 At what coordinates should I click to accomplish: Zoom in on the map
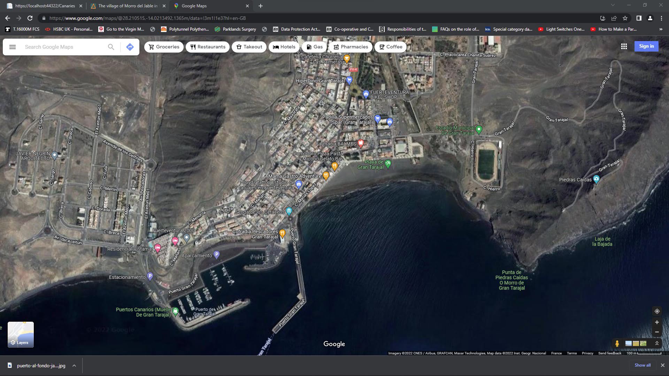[657, 322]
